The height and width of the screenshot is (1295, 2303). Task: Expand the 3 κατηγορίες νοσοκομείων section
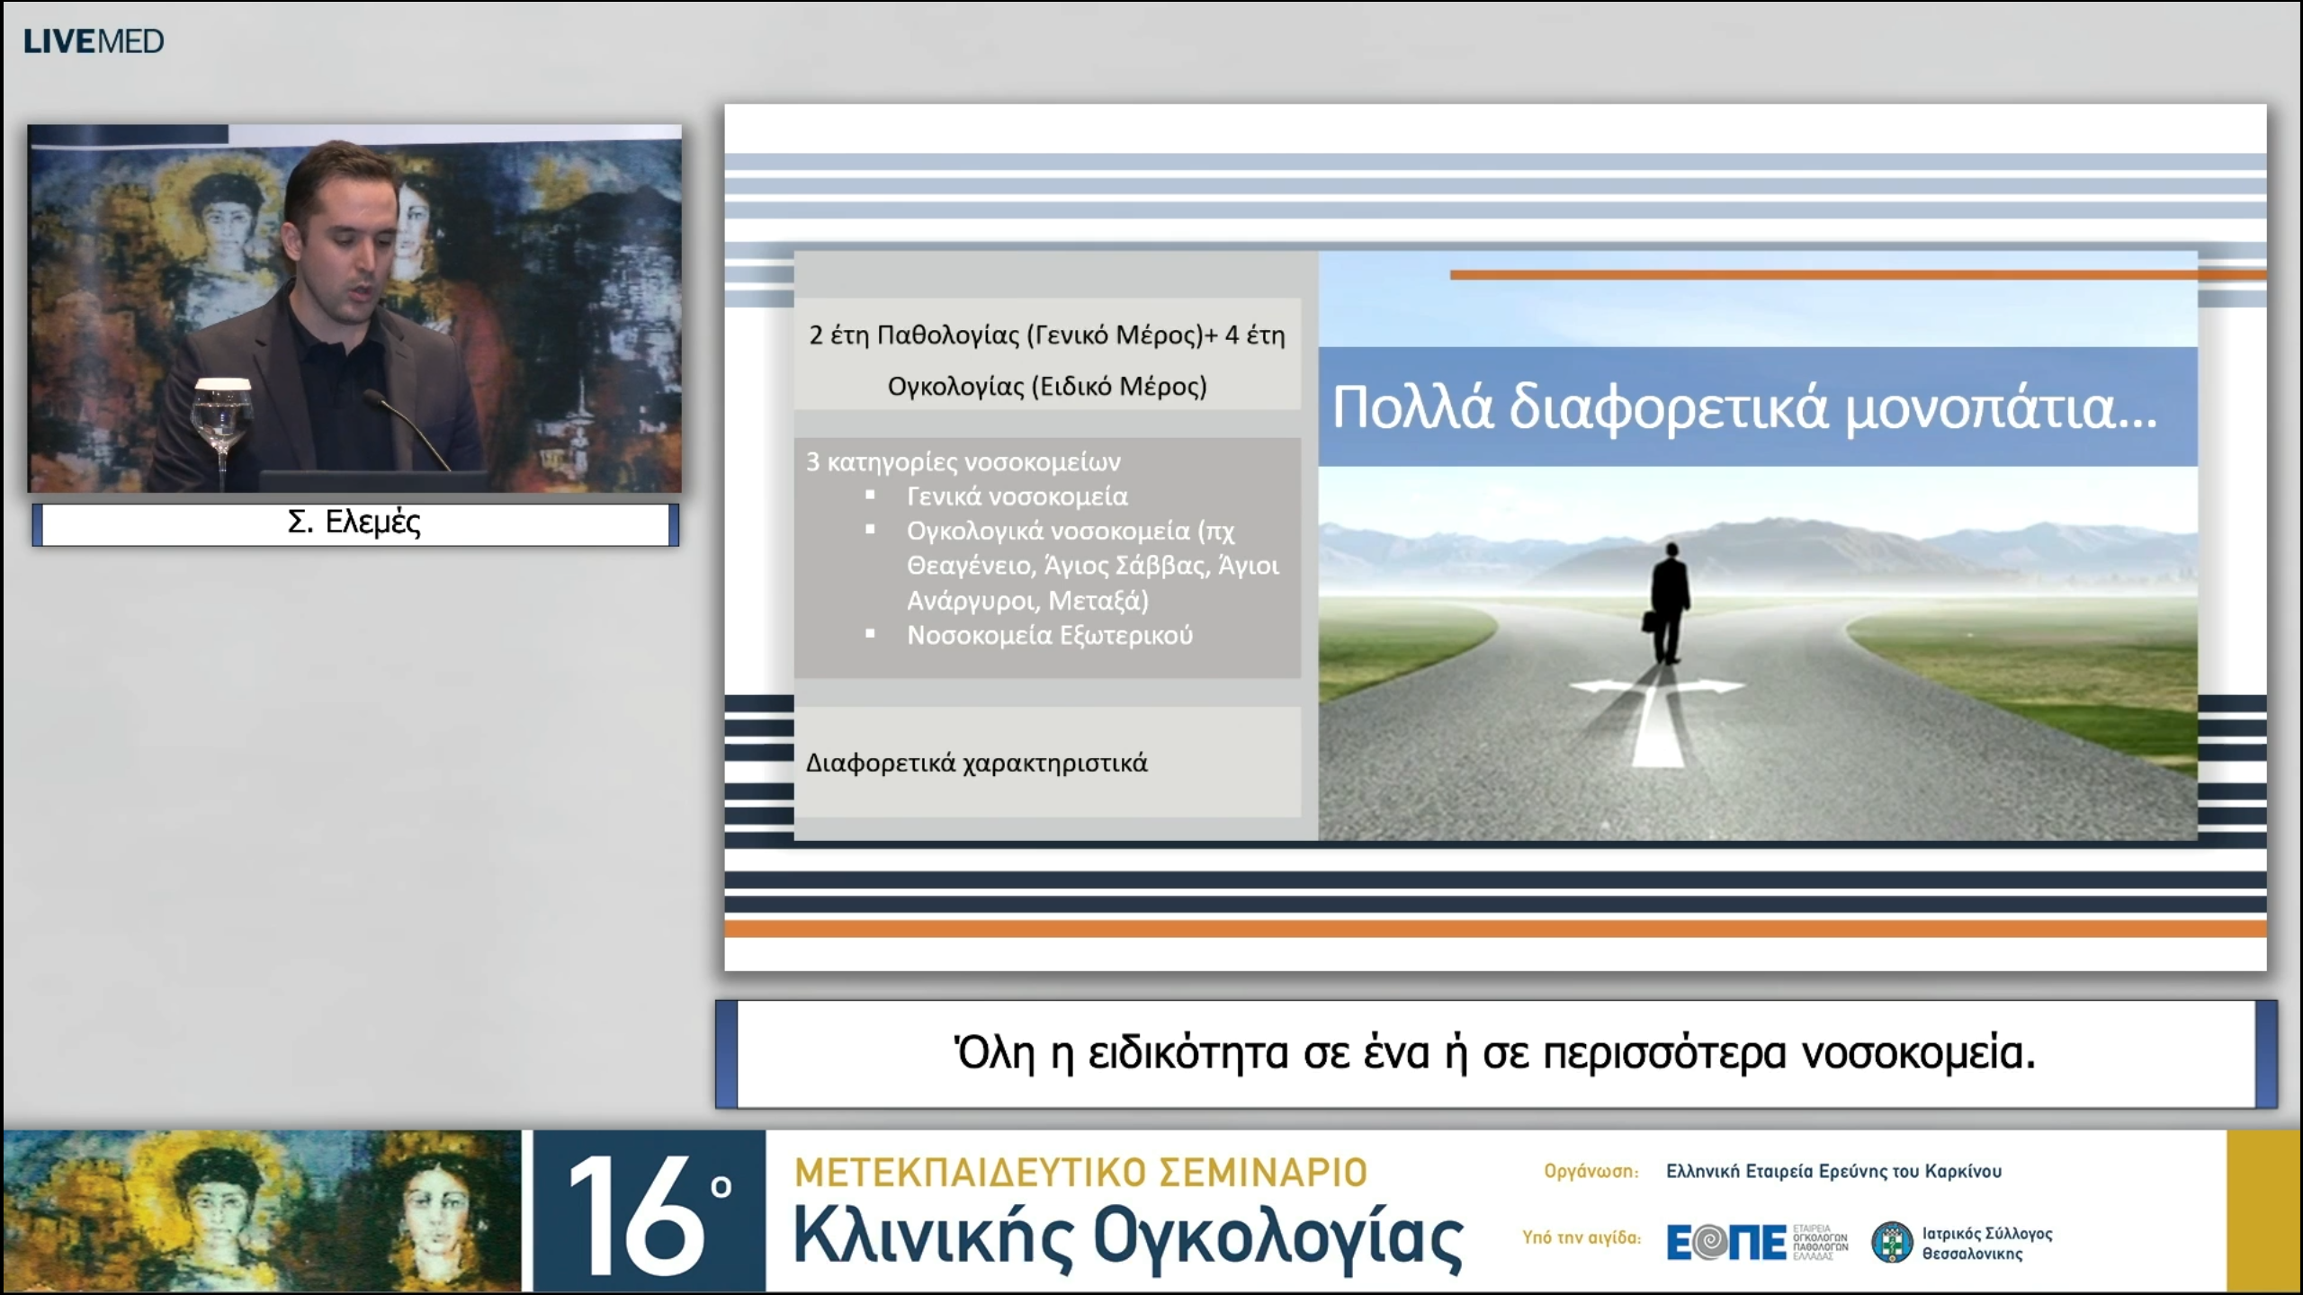[x=963, y=460]
